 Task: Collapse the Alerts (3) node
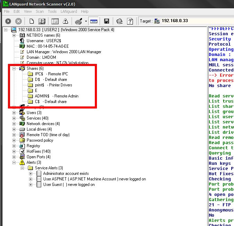tap(14, 162)
